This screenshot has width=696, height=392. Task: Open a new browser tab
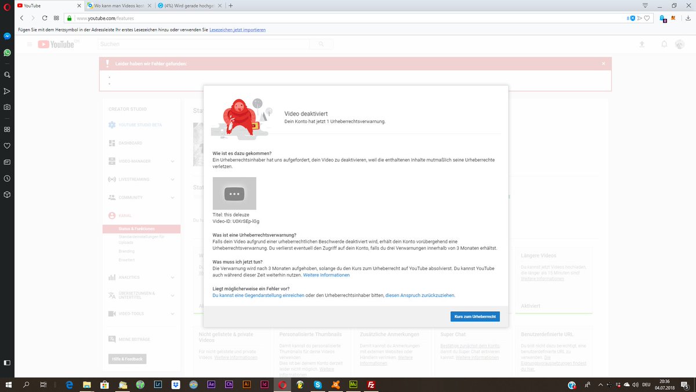(231, 5)
